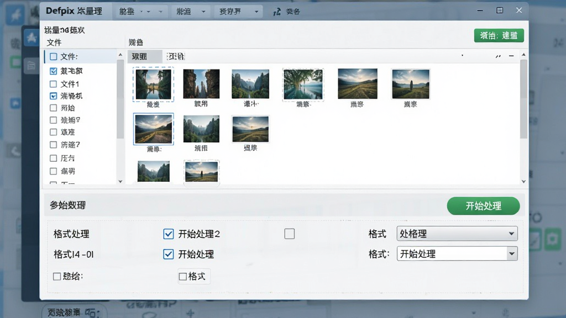Click the green button above the thumbnail pane

tap(499, 36)
